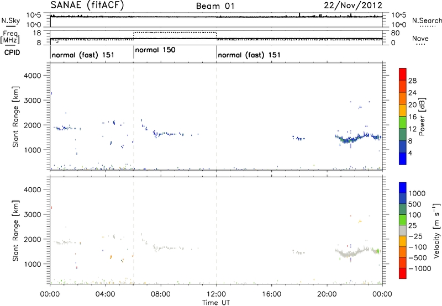Click the 4 dB colorbar tick label
The image size is (442, 306).
(410, 153)
